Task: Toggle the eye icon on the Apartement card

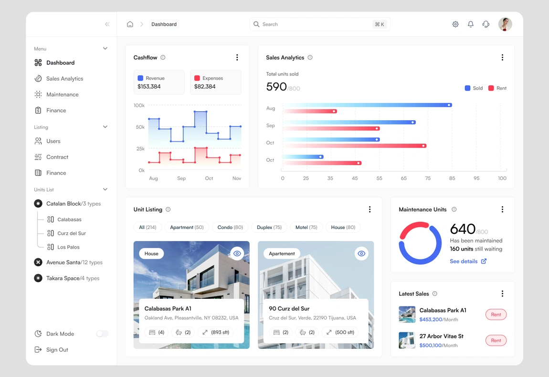Action: click(361, 254)
